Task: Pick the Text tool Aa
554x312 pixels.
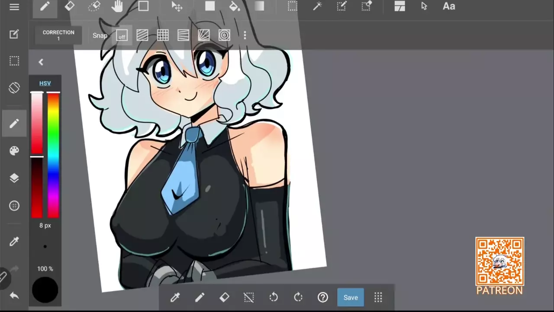Action: click(x=448, y=6)
